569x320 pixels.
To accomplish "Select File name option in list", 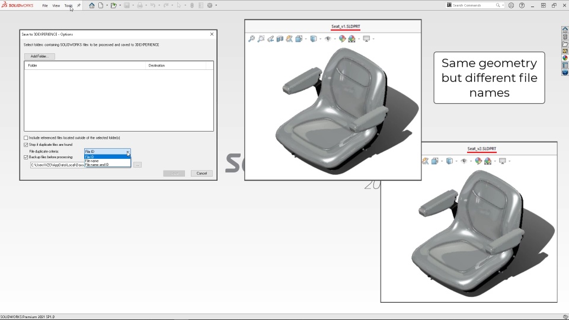I will [107, 161].
